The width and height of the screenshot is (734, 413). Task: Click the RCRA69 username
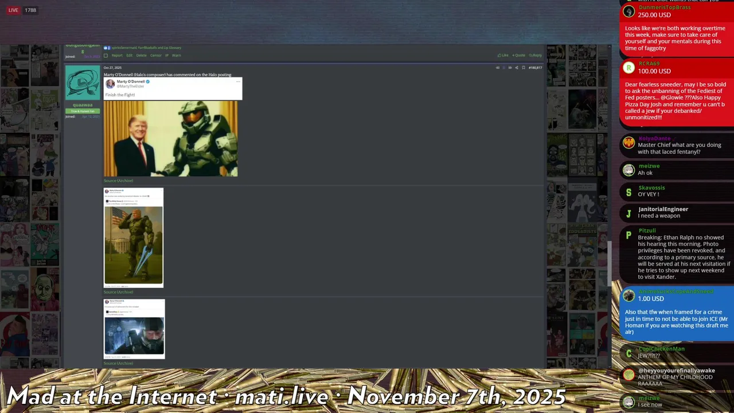coord(649,64)
